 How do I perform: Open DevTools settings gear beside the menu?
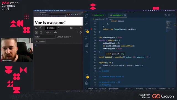pos(71,28)
